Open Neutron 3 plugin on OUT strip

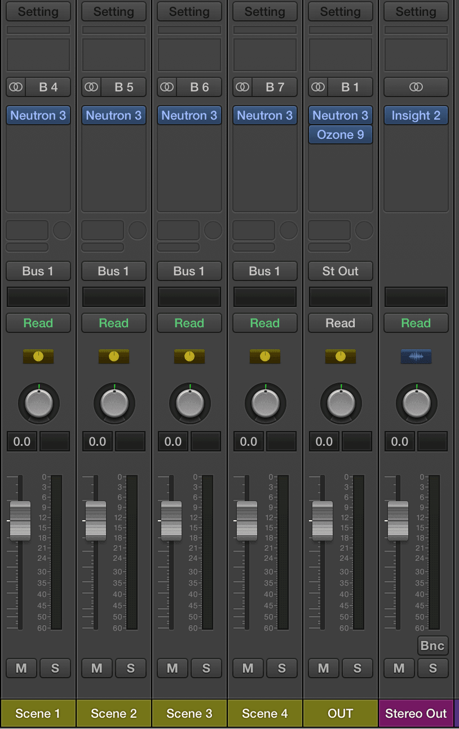341,115
